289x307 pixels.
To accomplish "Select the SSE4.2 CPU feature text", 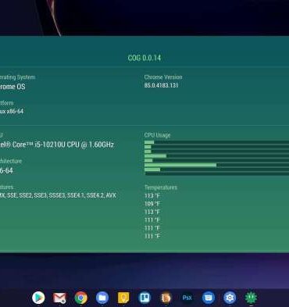I will coord(95,195).
